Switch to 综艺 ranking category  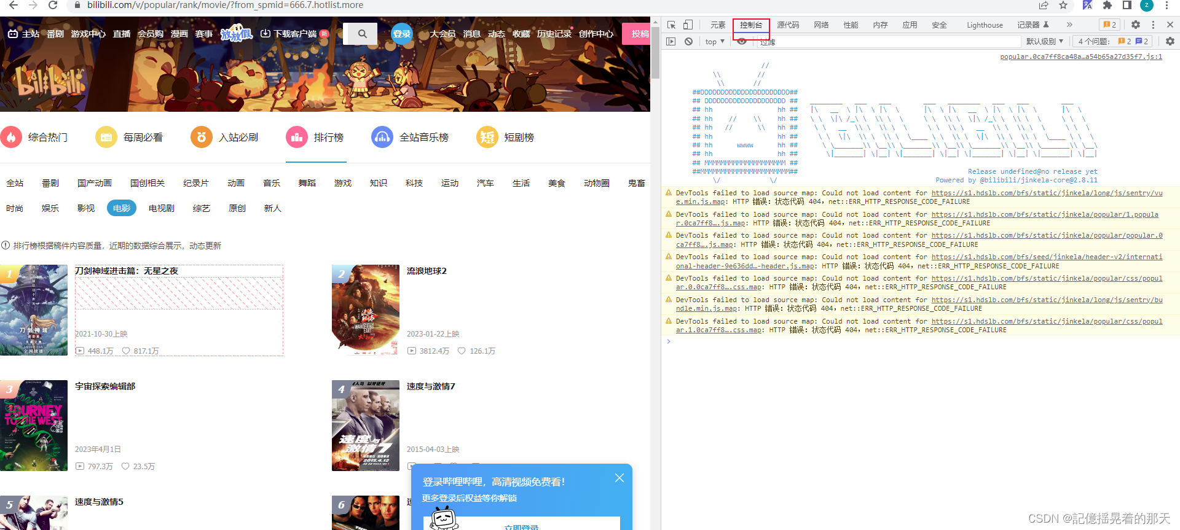click(202, 208)
